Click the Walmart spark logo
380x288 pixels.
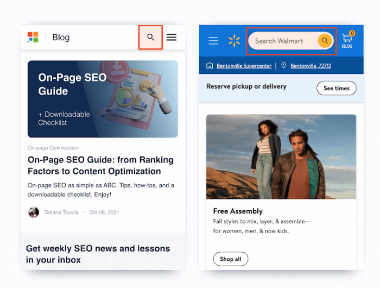pos(234,41)
